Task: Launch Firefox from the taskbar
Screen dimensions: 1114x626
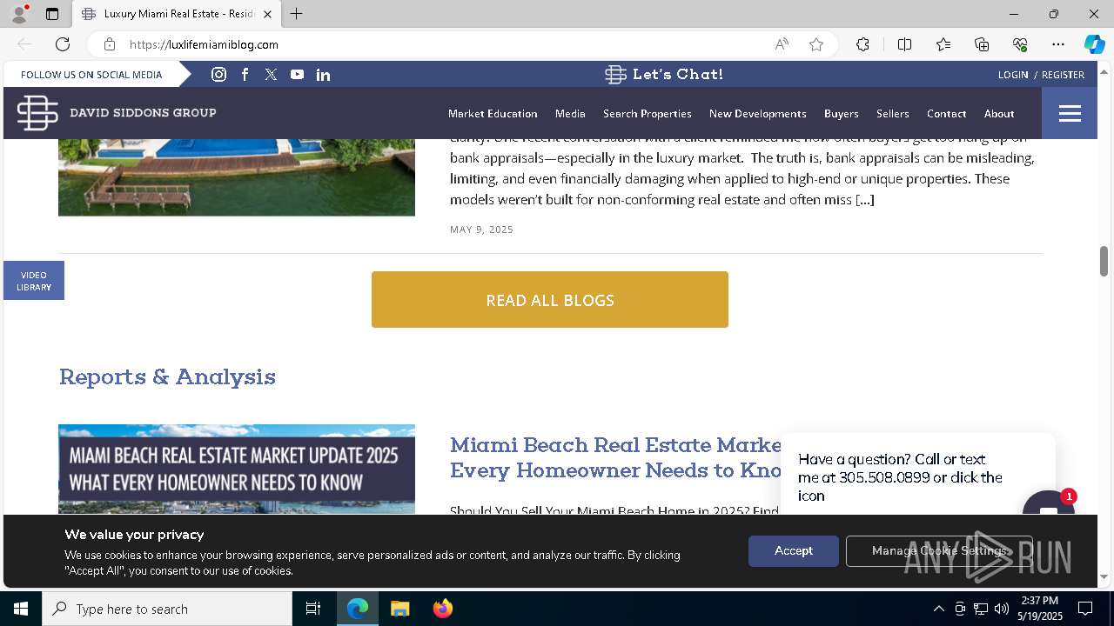Action: point(443,609)
